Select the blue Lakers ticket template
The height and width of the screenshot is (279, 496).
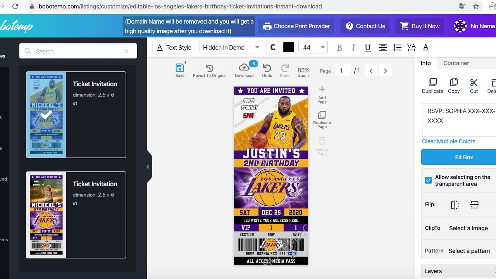76,115
